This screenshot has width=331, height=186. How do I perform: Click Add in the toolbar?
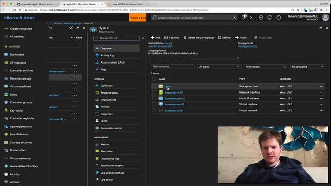pos(155,38)
